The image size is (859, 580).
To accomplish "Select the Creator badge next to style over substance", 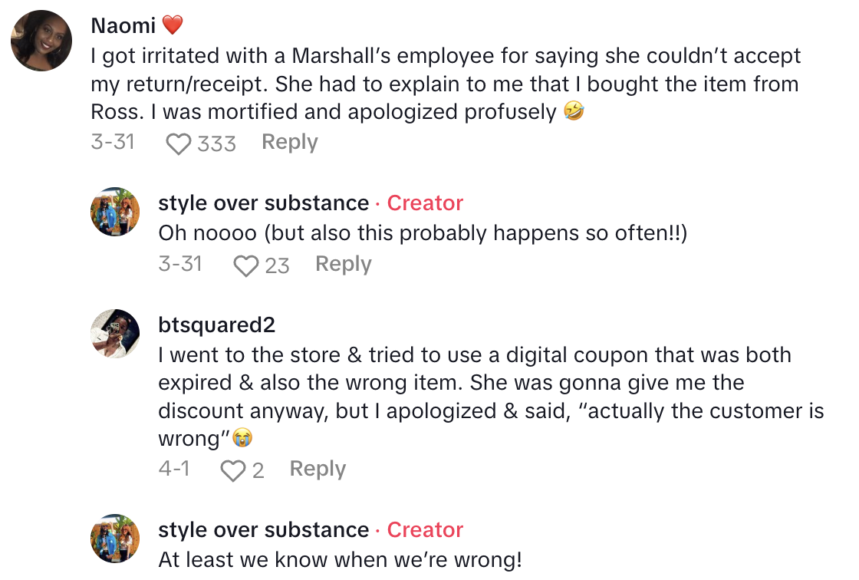I will (x=425, y=203).
